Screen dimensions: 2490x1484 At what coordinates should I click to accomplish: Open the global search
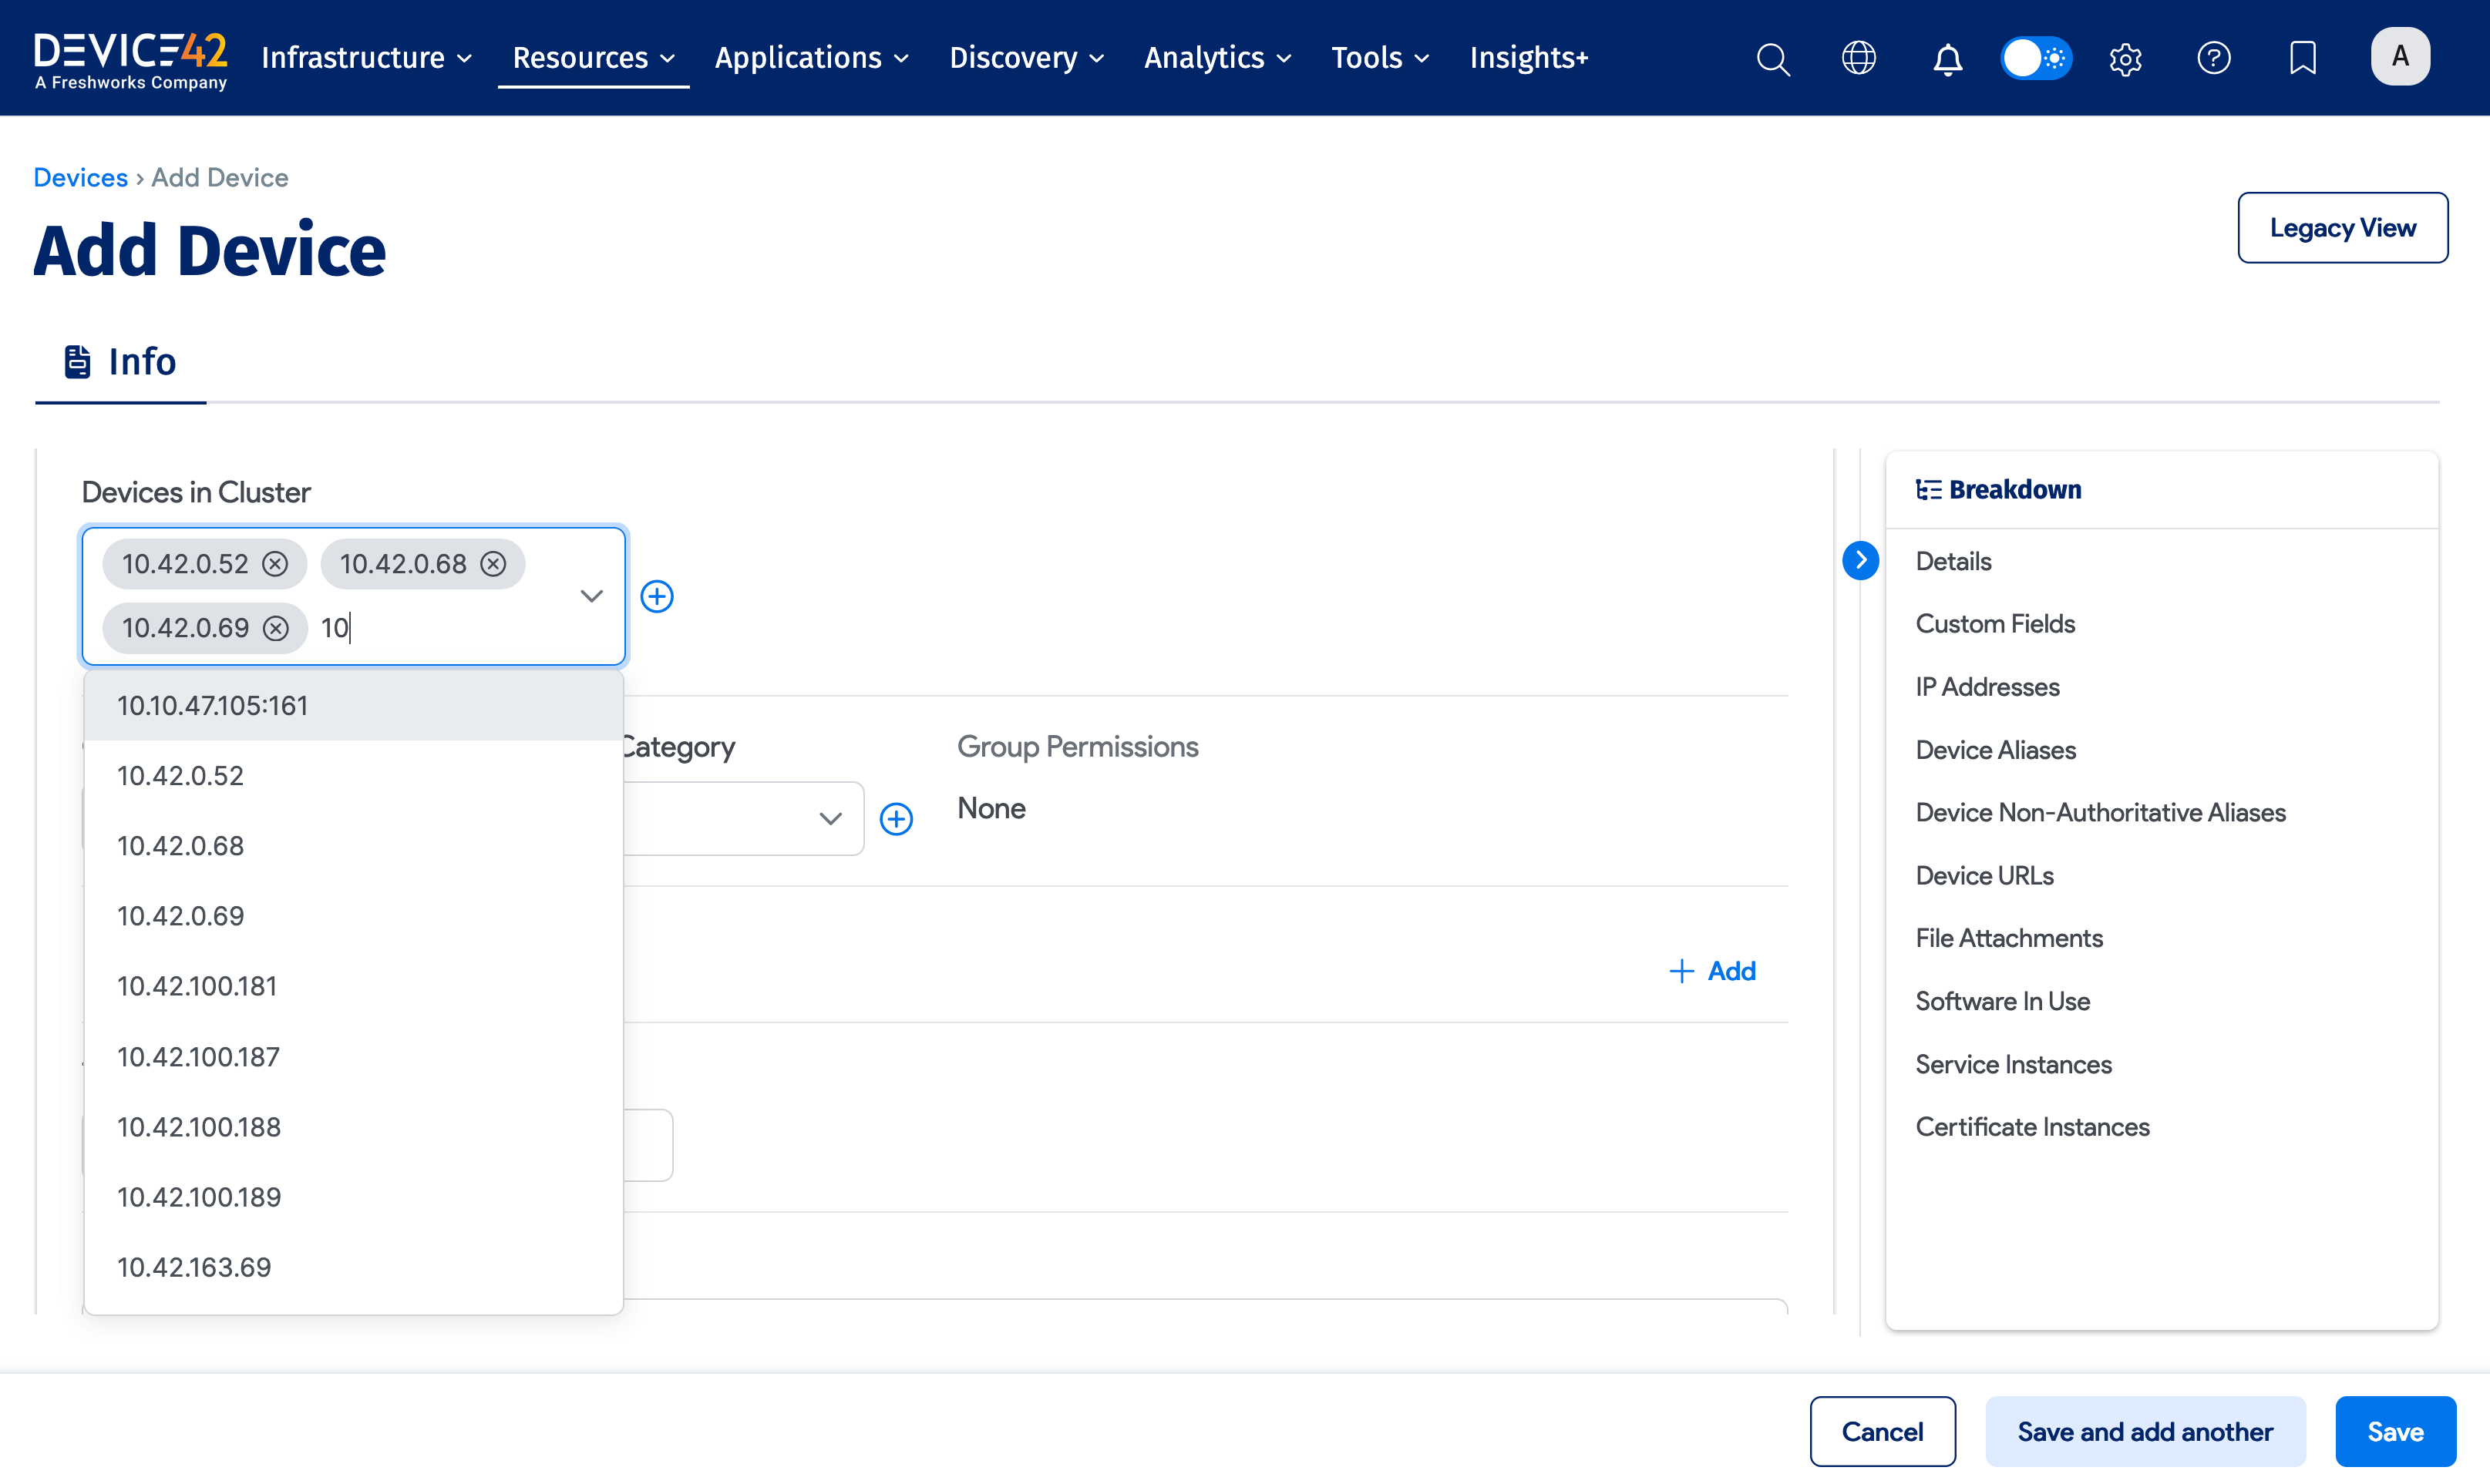coord(1772,58)
